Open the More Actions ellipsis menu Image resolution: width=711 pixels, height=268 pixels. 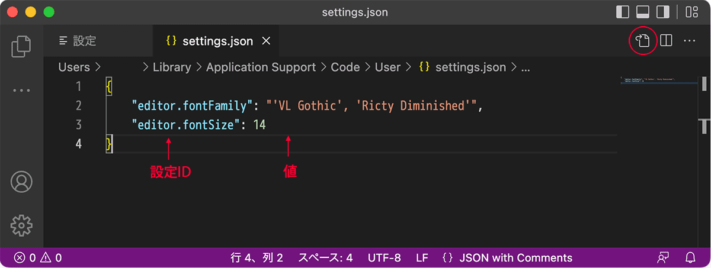point(689,41)
